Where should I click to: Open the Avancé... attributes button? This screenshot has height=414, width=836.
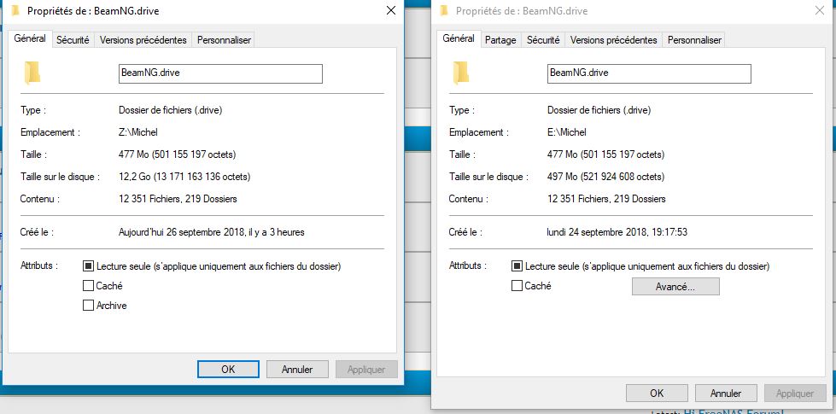pyautogui.click(x=675, y=287)
